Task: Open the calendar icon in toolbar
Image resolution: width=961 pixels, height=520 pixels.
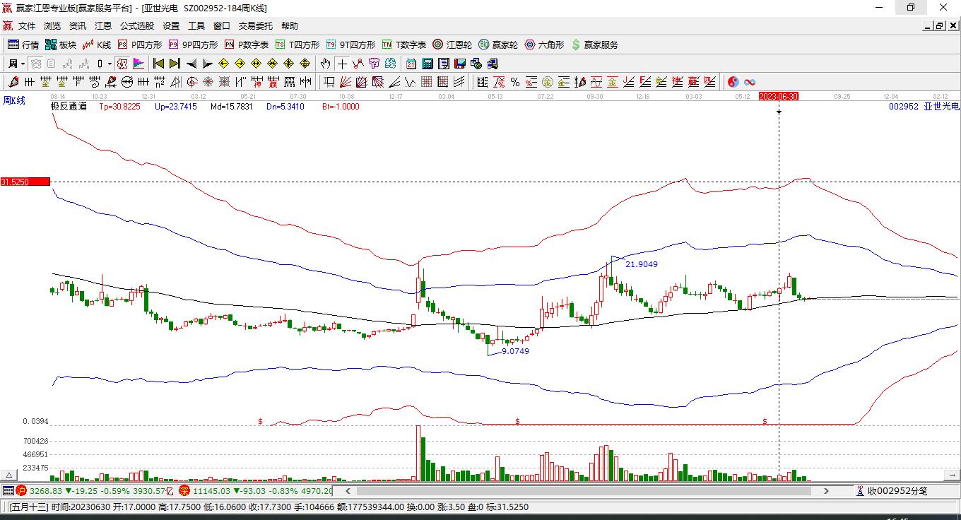Action: [x=411, y=64]
